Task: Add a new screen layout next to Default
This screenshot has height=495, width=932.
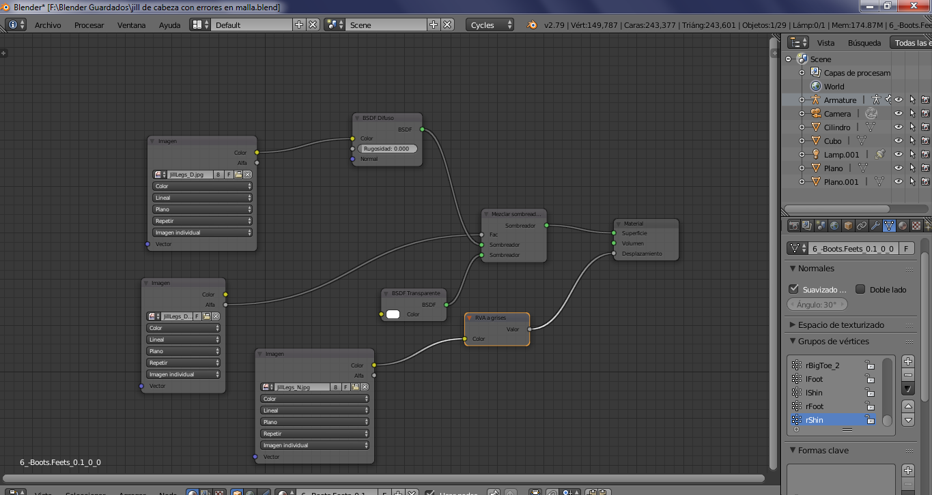Action: coord(299,25)
